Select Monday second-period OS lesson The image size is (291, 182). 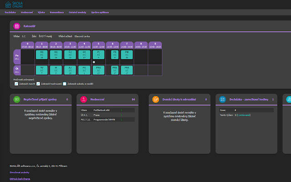point(56,55)
